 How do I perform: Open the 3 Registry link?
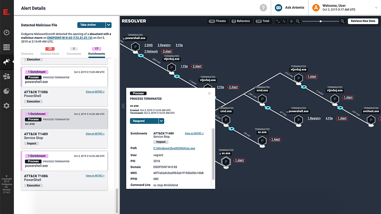164,45
